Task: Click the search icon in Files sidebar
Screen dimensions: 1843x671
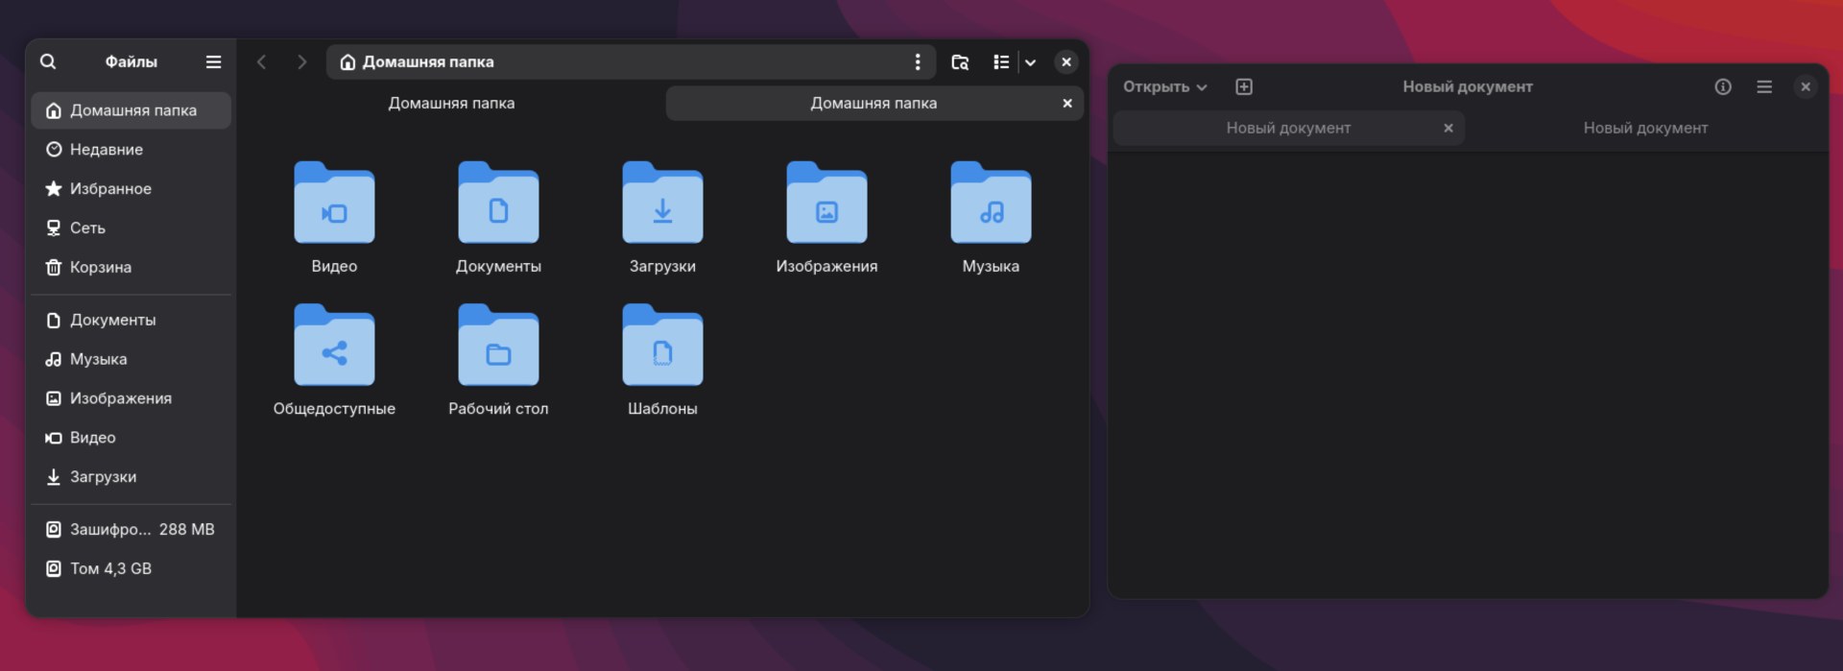Action: tap(48, 61)
